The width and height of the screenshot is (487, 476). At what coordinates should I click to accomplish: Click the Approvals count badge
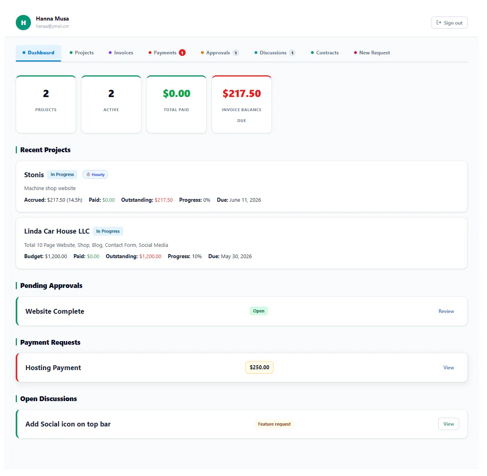(236, 53)
